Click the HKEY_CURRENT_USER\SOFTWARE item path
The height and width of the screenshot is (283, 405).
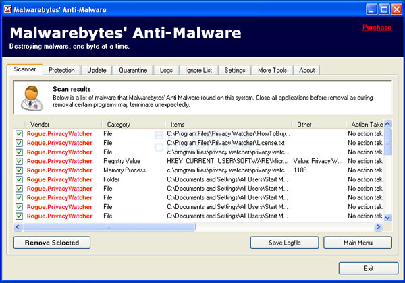point(227,161)
